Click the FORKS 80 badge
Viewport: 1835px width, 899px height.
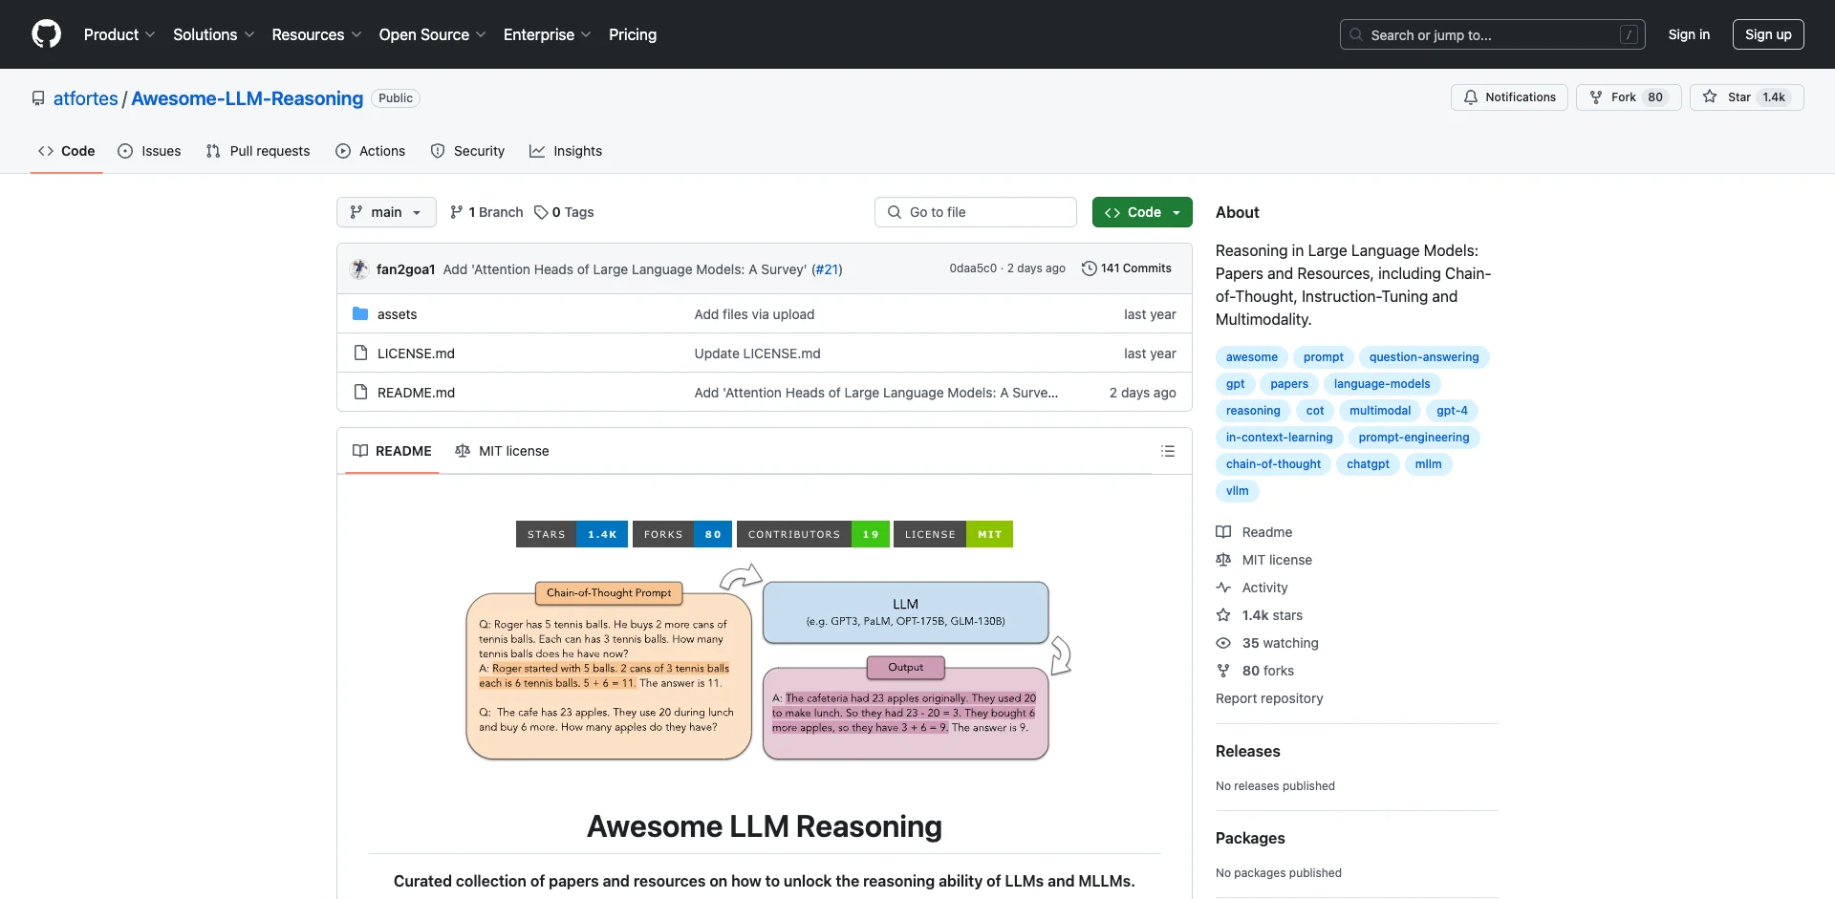pos(682,534)
